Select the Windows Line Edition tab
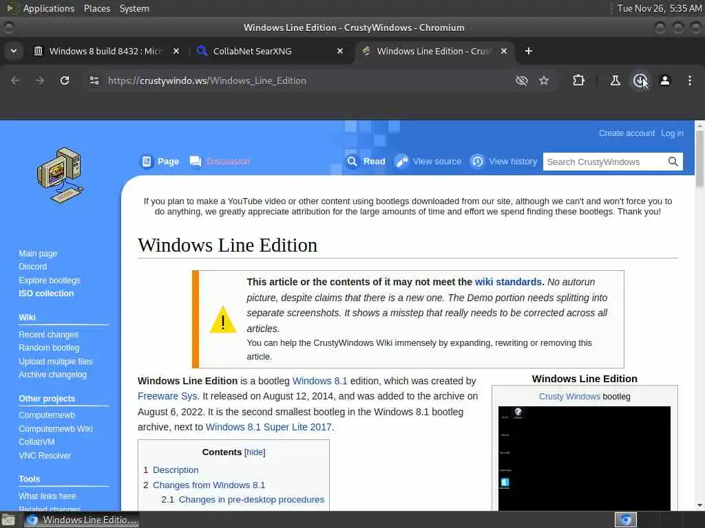Viewport: 705px width, 528px height. (432, 51)
